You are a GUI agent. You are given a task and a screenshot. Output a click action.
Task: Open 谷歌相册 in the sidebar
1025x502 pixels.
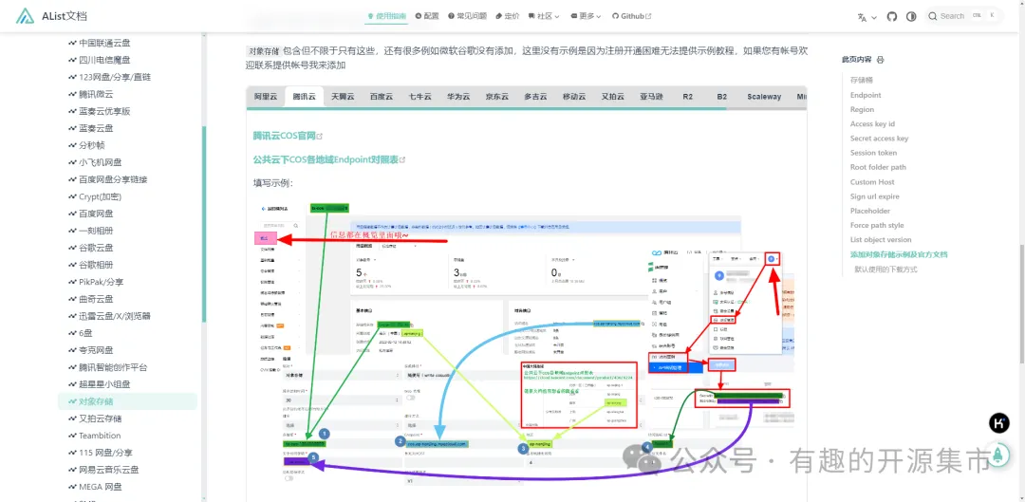pos(96,265)
